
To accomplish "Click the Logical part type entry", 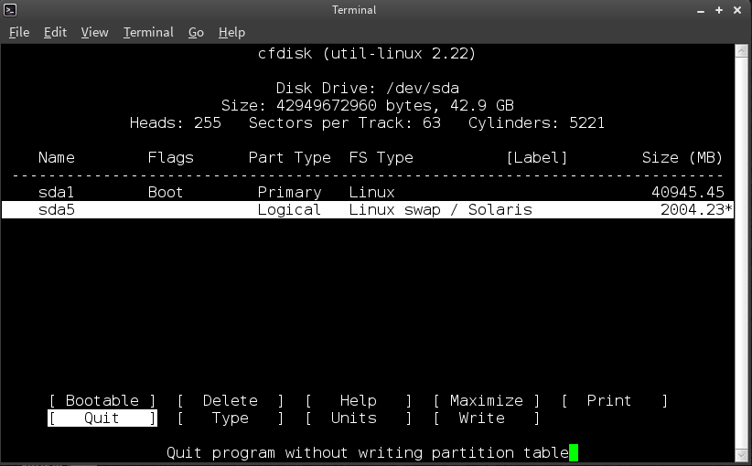I will pyautogui.click(x=289, y=210).
